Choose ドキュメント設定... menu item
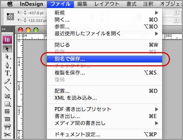The image size is (183, 140). pos(105,135)
